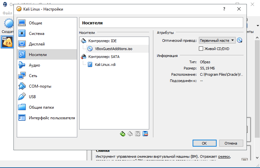260x168 pixels.
Task: Click the choose optical disk image icon
Action: pyautogui.click(x=240, y=40)
